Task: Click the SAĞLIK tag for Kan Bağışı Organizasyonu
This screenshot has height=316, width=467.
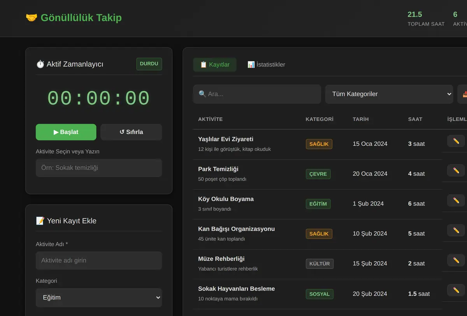Action: (x=319, y=234)
